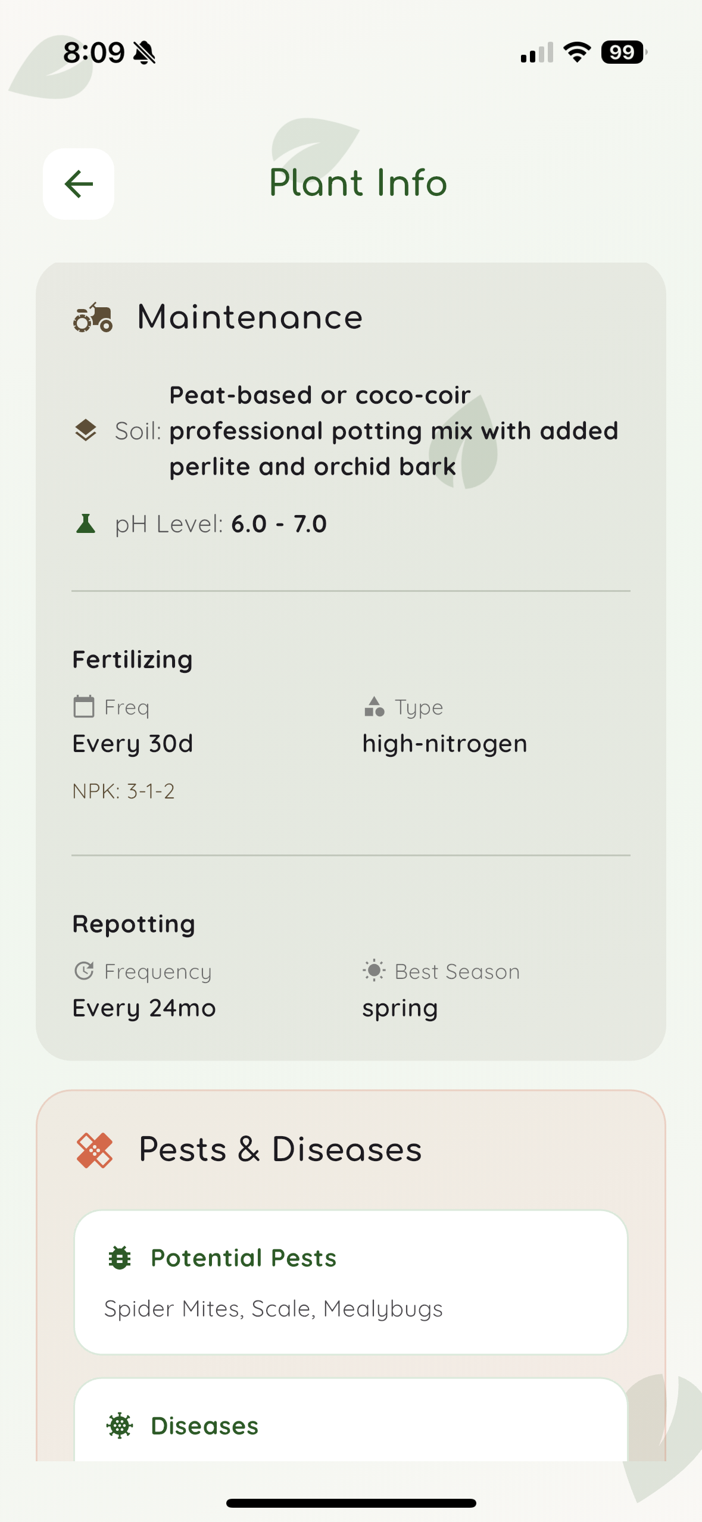Tap the soil layers icon
This screenshot has width=702, height=1522.
coord(86,430)
